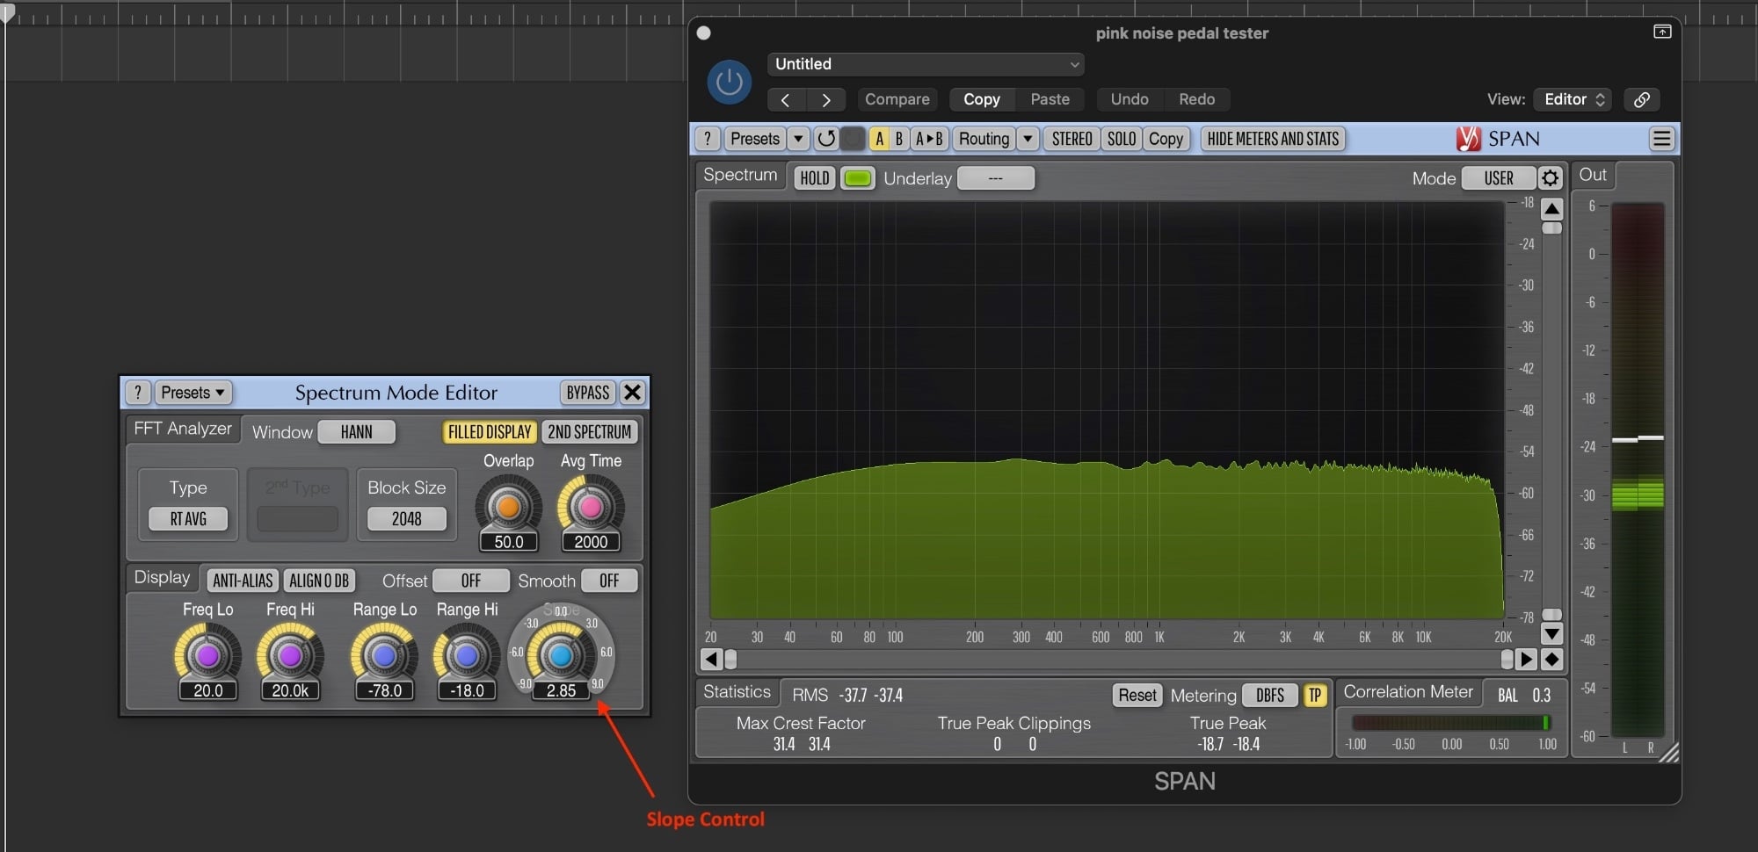Image resolution: width=1758 pixels, height=852 pixels.
Task: Close the Spectrum Mode Editor panel
Action: point(632,393)
